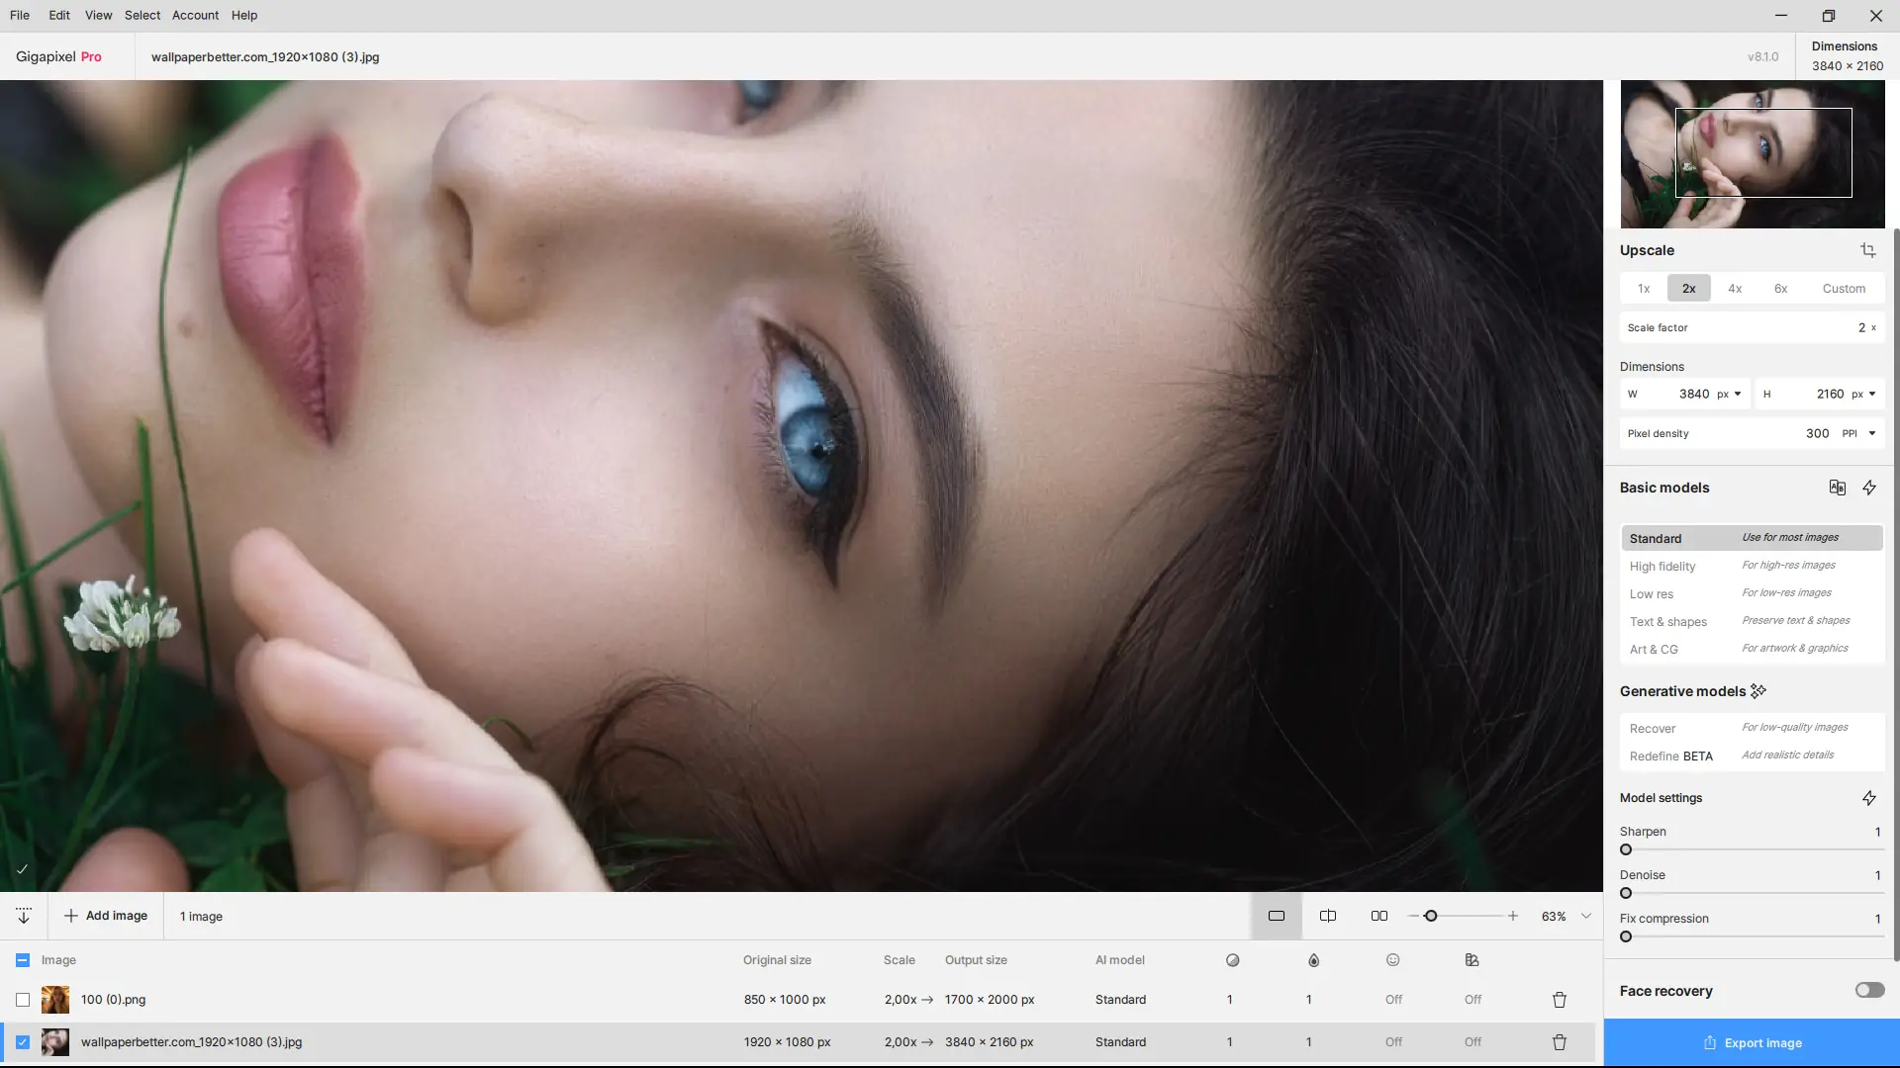1900x1068 pixels.
Task: Switch to single image view mode
Action: [x=1277, y=916]
